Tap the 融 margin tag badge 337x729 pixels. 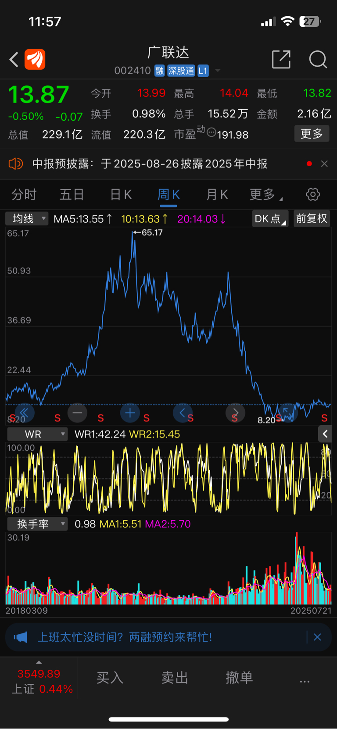(160, 71)
